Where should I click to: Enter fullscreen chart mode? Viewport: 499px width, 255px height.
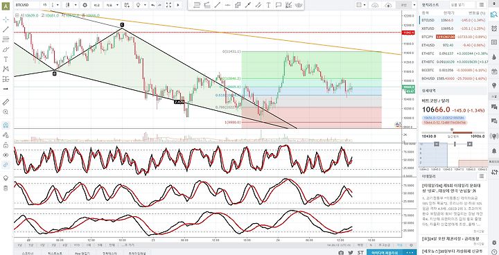(168, 5)
